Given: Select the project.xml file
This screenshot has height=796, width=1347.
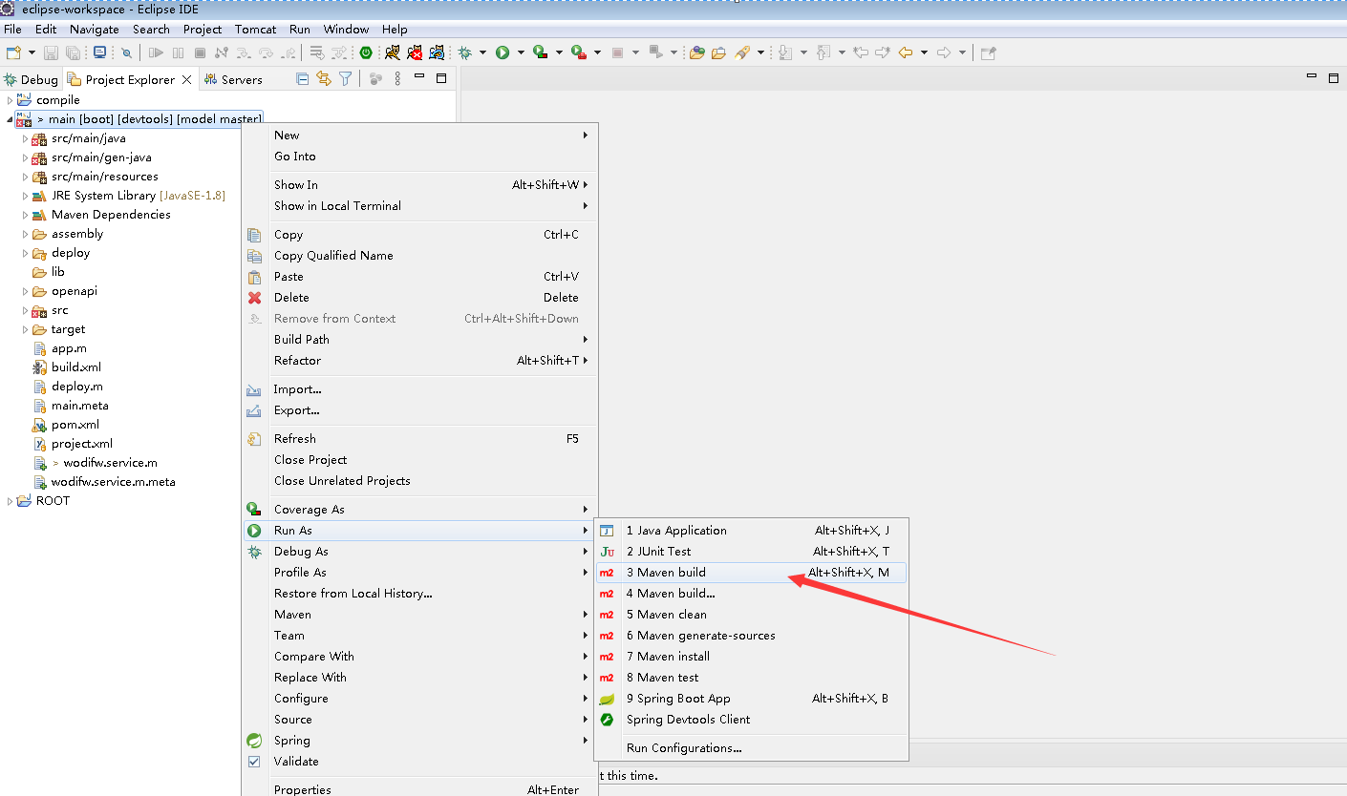Looking at the screenshot, I should coord(81,444).
